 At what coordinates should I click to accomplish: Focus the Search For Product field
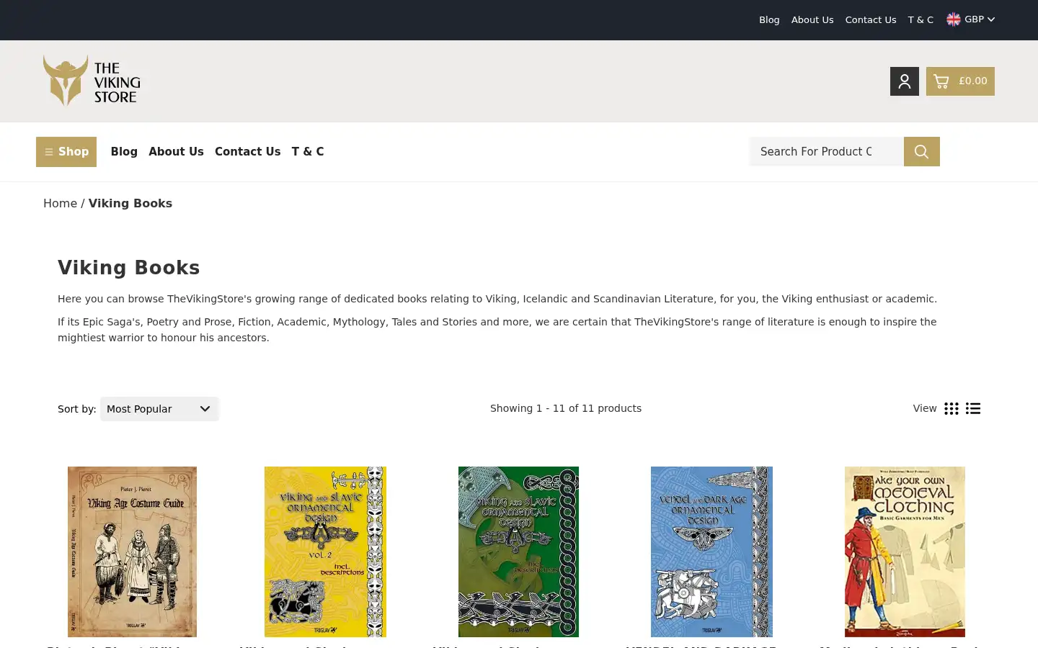click(x=826, y=152)
